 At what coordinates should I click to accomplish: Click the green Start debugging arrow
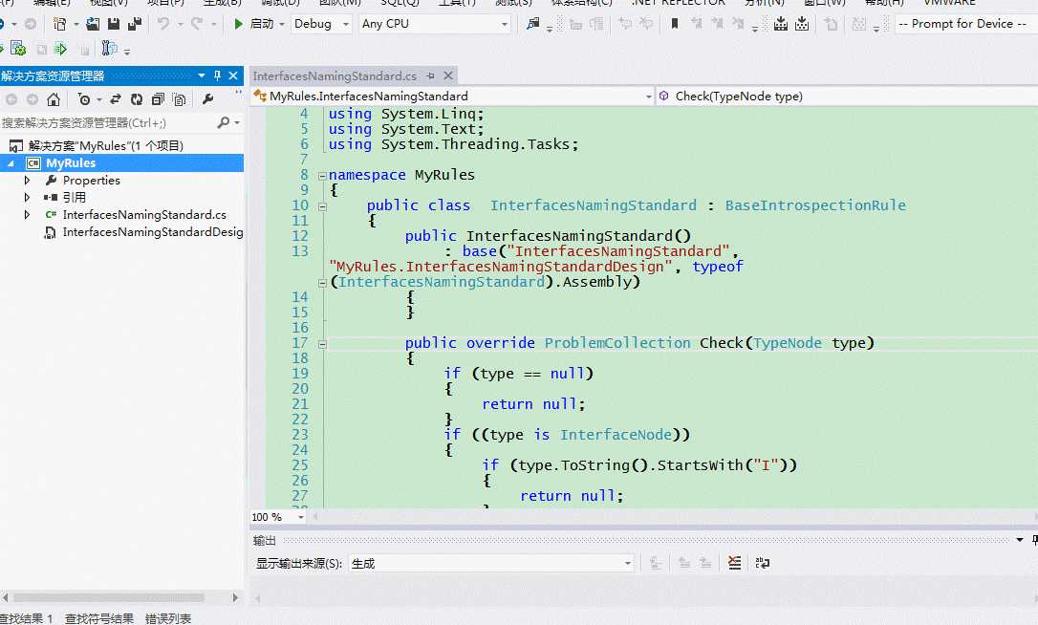[x=238, y=25]
